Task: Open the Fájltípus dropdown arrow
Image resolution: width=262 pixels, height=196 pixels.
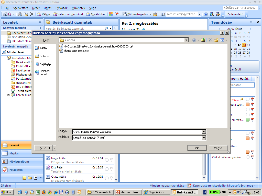Action: pyautogui.click(x=204, y=138)
